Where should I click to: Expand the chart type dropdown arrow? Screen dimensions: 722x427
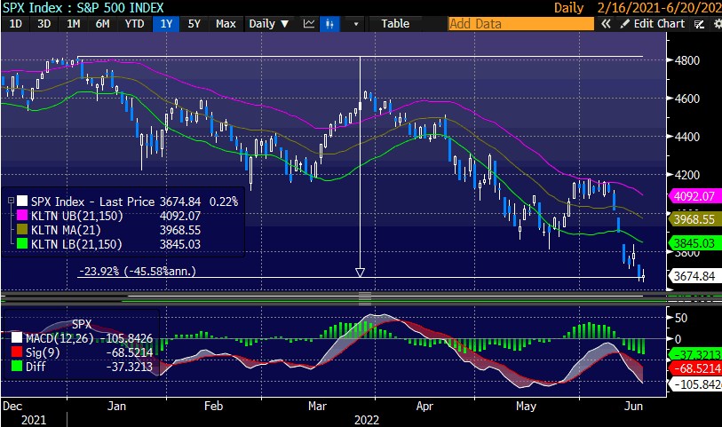(355, 24)
